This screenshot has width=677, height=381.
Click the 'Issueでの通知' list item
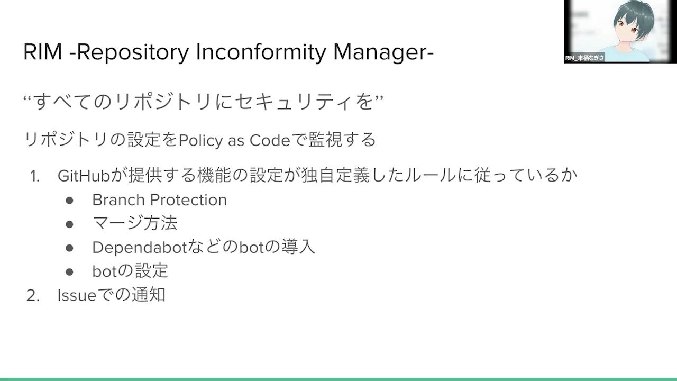pos(111,295)
